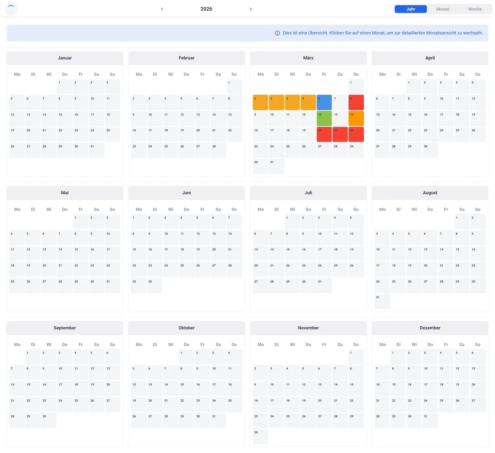Open the Januar month header
The width and height of the screenshot is (495, 453).
[x=65, y=58]
